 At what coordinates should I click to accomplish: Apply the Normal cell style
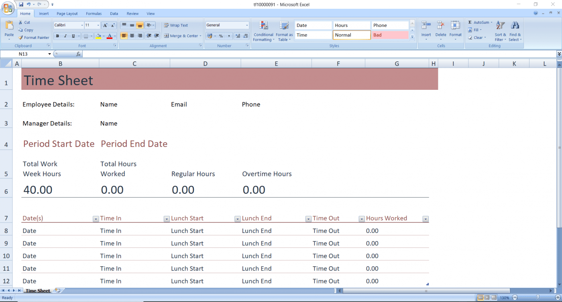tap(352, 35)
